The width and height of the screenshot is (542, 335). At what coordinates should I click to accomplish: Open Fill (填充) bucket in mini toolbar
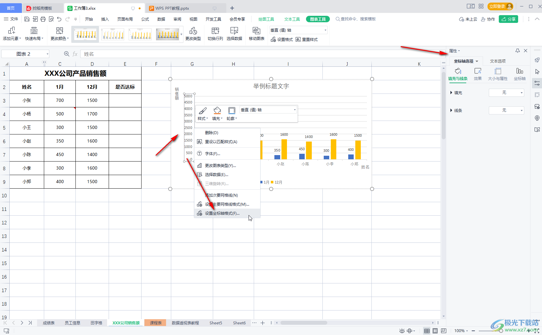[217, 114]
